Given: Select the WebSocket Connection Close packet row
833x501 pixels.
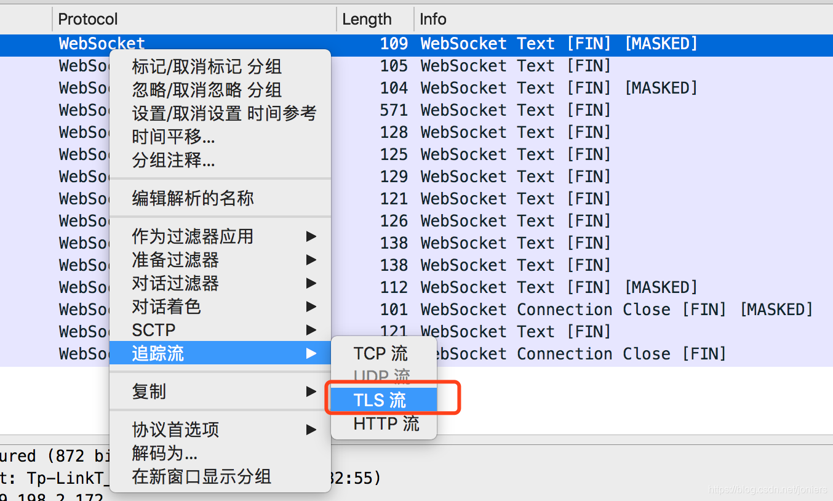Looking at the screenshot, I should (x=615, y=309).
